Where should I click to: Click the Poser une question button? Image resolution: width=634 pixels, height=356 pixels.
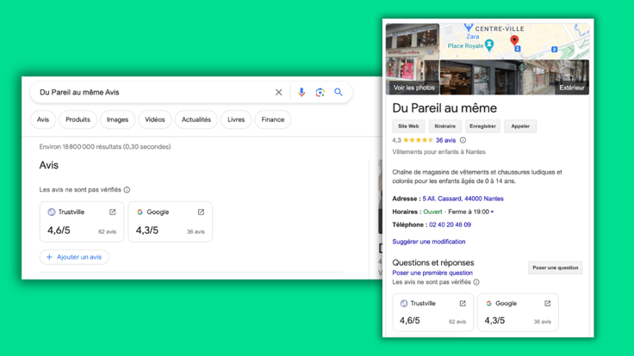pyautogui.click(x=555, y=267)
